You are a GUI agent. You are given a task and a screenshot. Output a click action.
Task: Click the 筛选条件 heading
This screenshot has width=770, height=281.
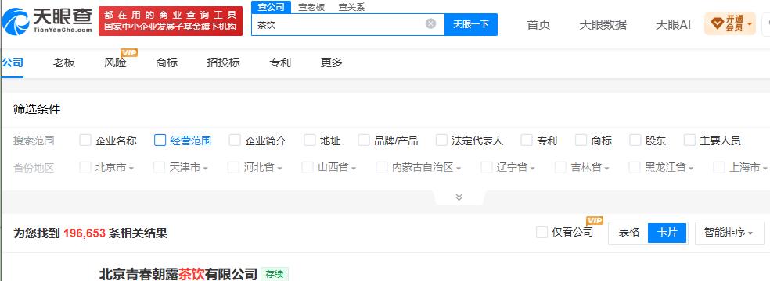point(37,109)
